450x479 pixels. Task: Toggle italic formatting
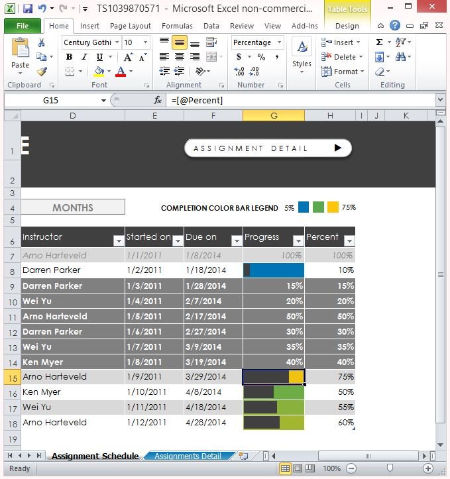pos(84,57)
